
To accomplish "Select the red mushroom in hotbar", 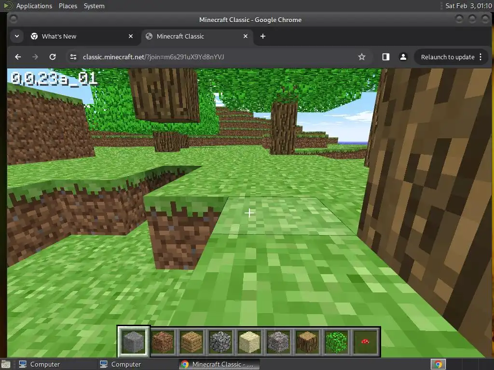I will coord(365,342).
